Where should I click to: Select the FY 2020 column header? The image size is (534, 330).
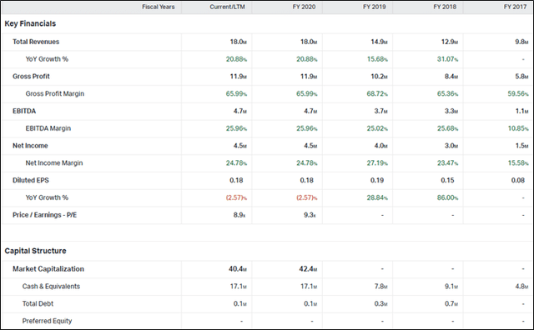pos(304,7)
